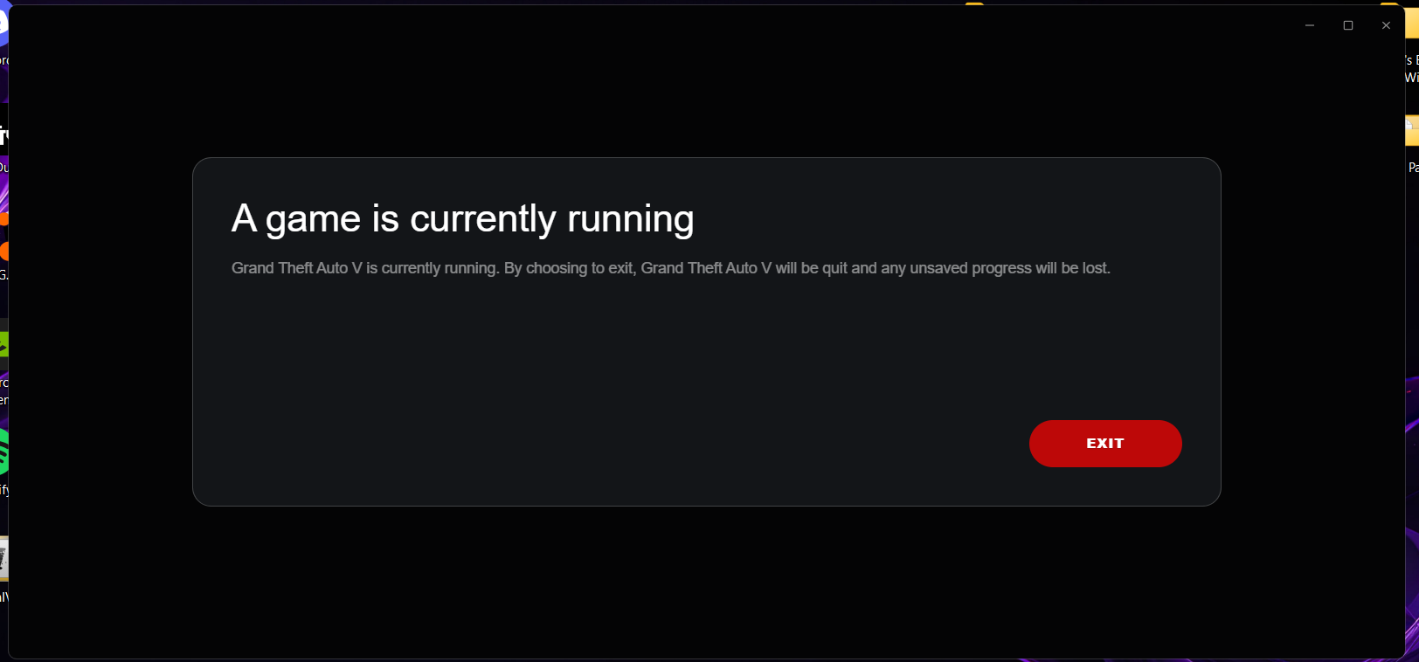This screenshot has height=662, width=1419.
Task: Select the folder icon labeled "Pa"
Action: coord(1412,131)
